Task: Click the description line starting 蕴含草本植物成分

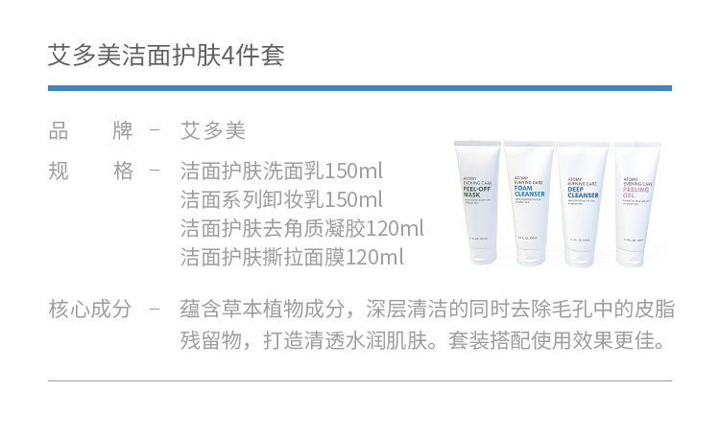Action: [427, 309]
